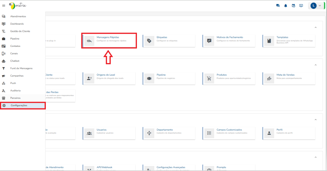Open Atendimentos in the sidebar
Screen dimensions: 327x171
18,16
